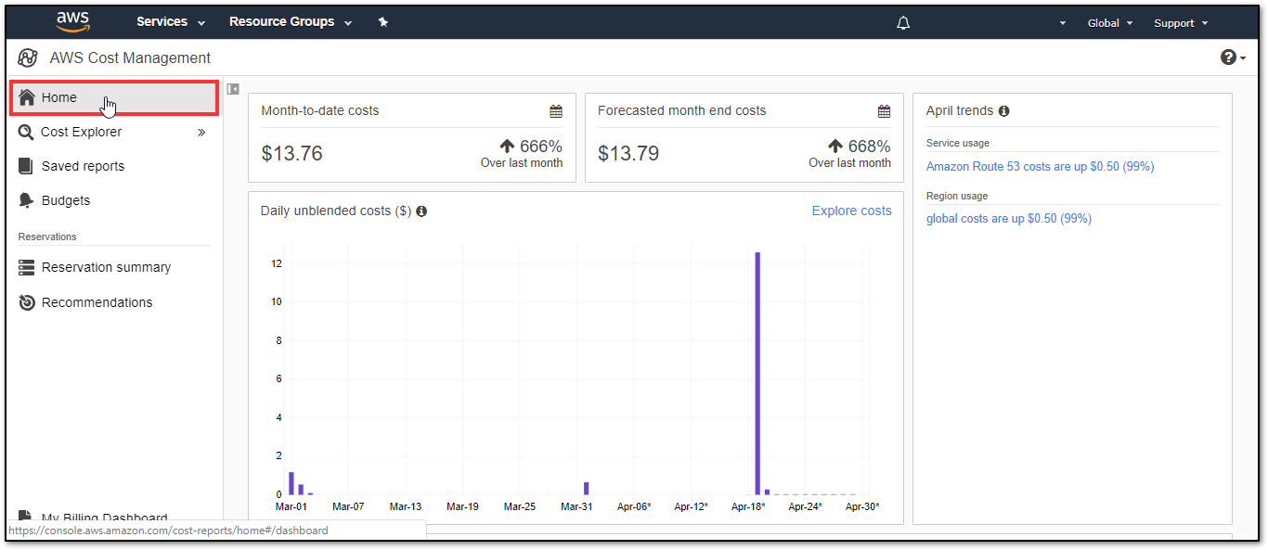Click the tall Apr-18 cost bar
This screenshot has height=550, width=1268.
757,373
